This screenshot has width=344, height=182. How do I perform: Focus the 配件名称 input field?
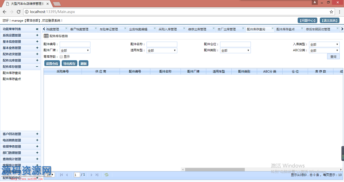[x=162, y=44]
